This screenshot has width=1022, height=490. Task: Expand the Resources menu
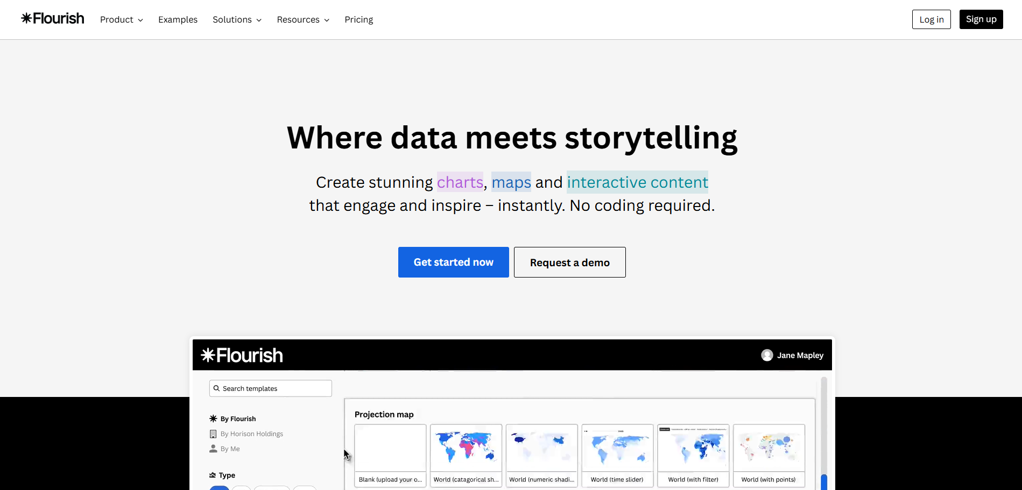point(303,19)
